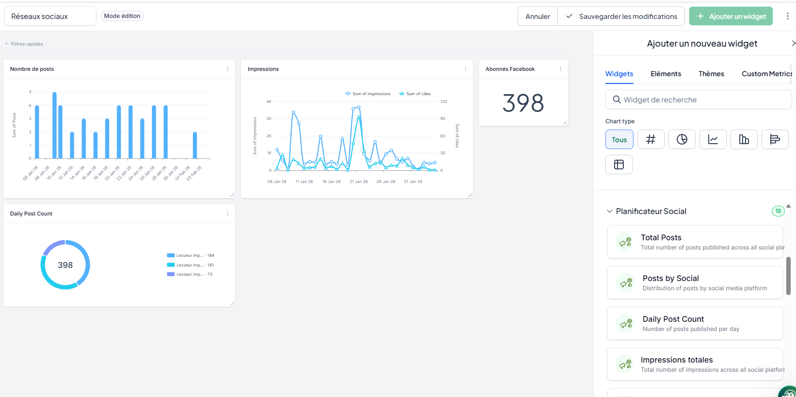Filter widgets by number chart type
796x397 pixels.
650,139
